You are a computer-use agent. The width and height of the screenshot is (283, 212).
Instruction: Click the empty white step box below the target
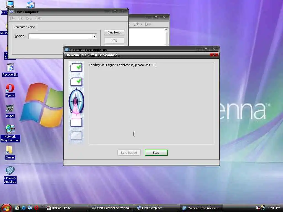coord(76,122)
